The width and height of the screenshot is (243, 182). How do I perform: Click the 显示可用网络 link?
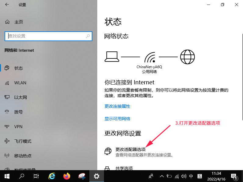click(117, 119)
